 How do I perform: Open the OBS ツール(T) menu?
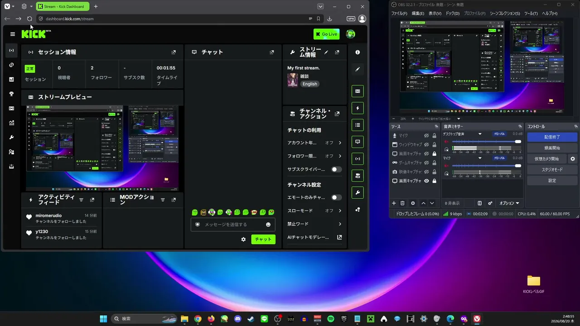(x=531, y=14)
